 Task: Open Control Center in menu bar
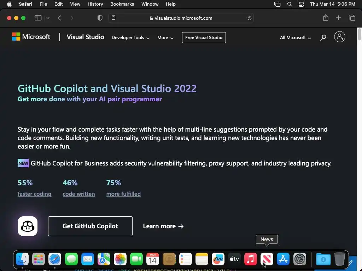pyautogui.click(x=301, y=4)
